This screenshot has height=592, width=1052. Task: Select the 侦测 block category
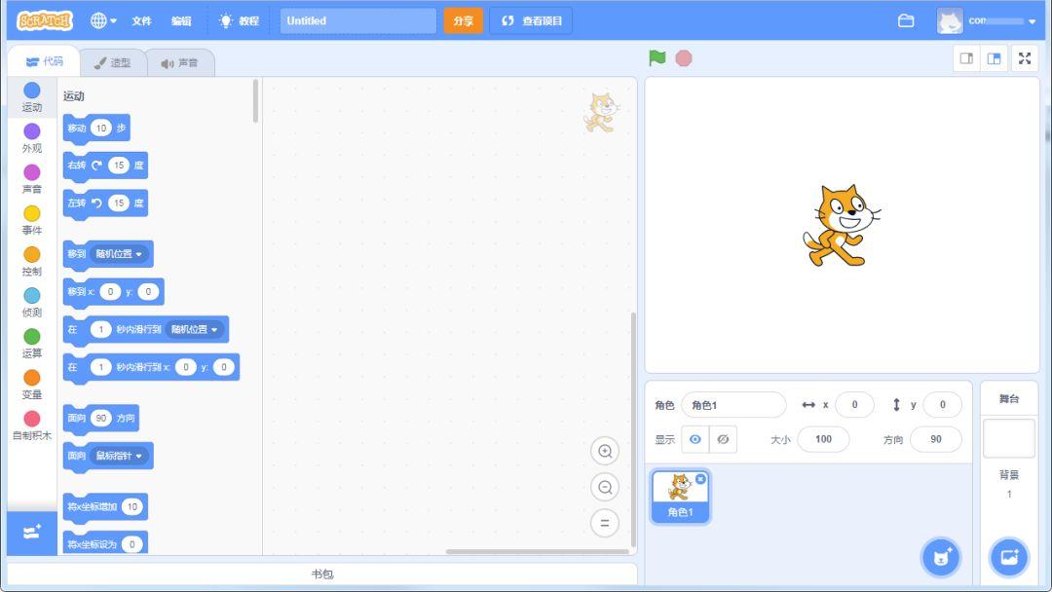click(31, 303)
